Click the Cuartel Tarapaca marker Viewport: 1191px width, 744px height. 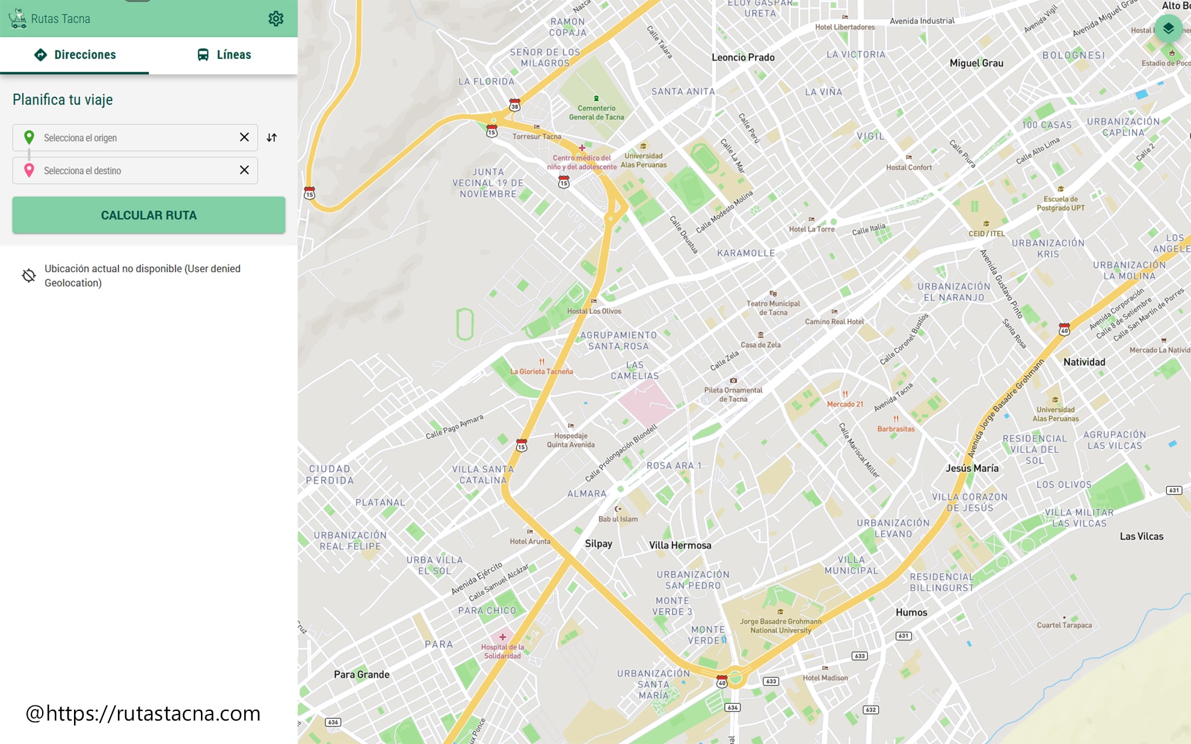coord(1064,618)
